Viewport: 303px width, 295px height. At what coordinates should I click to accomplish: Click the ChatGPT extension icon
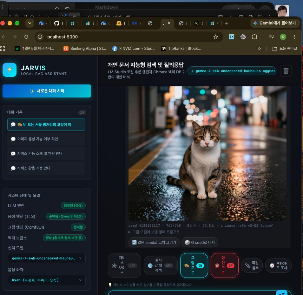243,37
